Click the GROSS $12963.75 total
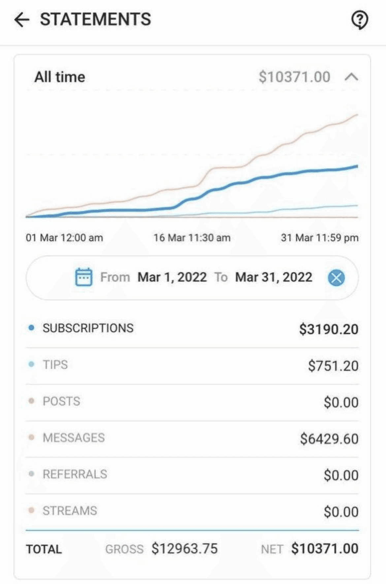Image resolution: width=386 pixels, height=584 pixels. pyautogui.click(x=161, y=549)
